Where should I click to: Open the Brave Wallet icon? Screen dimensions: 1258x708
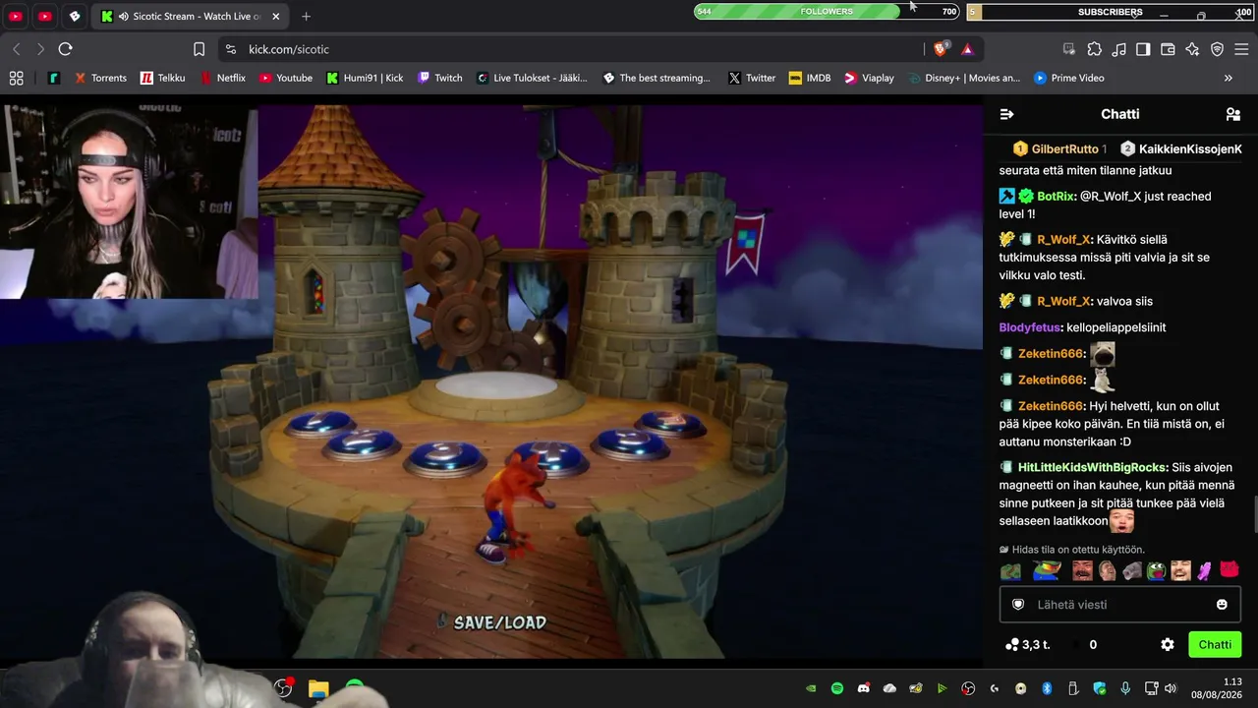[x=1168, y=49]
